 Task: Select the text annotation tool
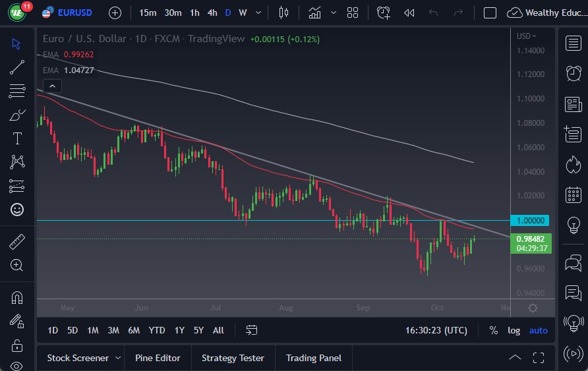[17, 138]
